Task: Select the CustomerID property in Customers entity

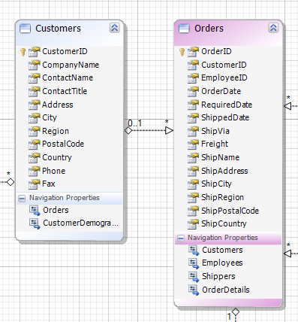Action: point(65,51)
